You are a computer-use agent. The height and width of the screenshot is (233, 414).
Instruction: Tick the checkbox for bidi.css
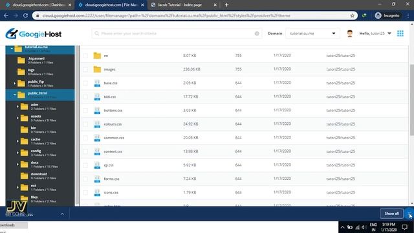click(85, 96)
